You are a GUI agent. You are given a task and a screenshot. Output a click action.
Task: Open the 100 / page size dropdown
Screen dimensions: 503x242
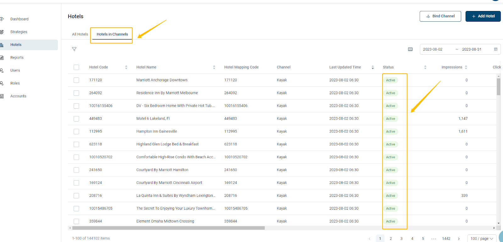click(482, 239)
